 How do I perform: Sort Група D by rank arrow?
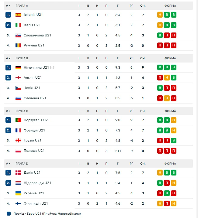tap(9, 164)
